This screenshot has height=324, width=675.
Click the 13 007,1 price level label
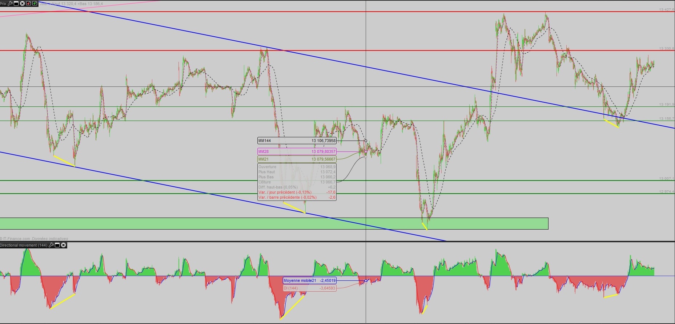tap(667, 179)
